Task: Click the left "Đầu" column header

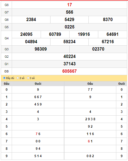Action: pos(7,84)
